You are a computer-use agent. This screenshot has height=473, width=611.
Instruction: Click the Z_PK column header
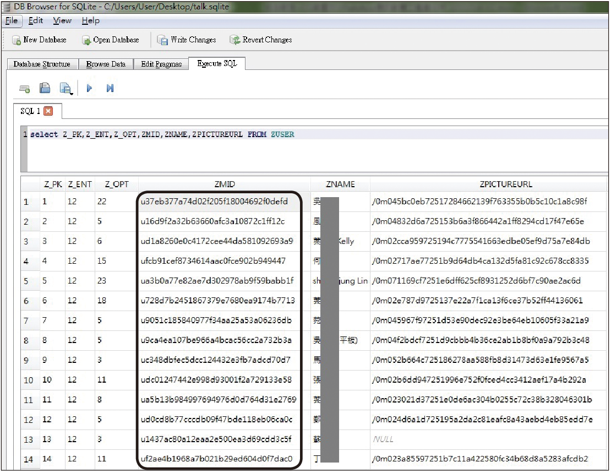tap(53, 184)
